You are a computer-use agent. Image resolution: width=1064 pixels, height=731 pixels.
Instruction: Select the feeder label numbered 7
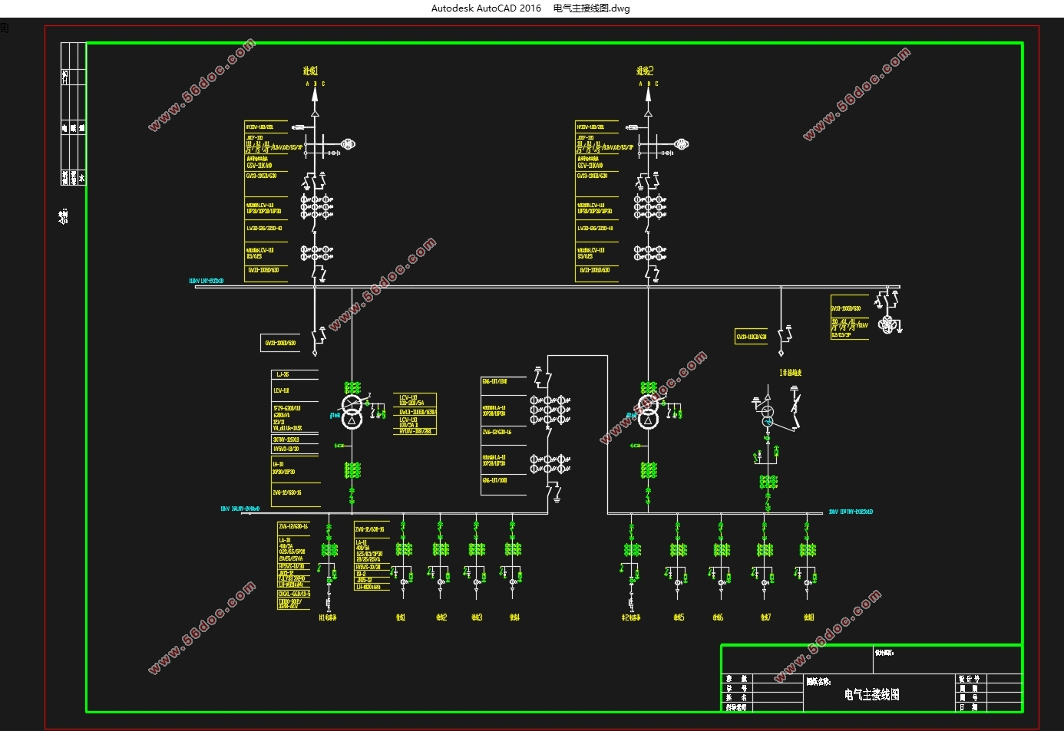click(x=765, y=617)
